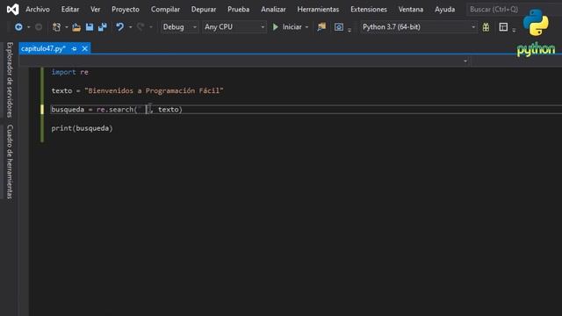
Task: Click inside the re.search call line
Action: 117,109
